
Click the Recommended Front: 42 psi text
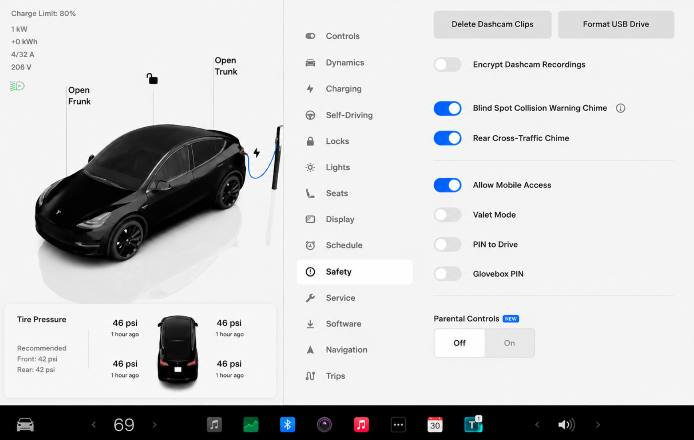tap(42, 354)
